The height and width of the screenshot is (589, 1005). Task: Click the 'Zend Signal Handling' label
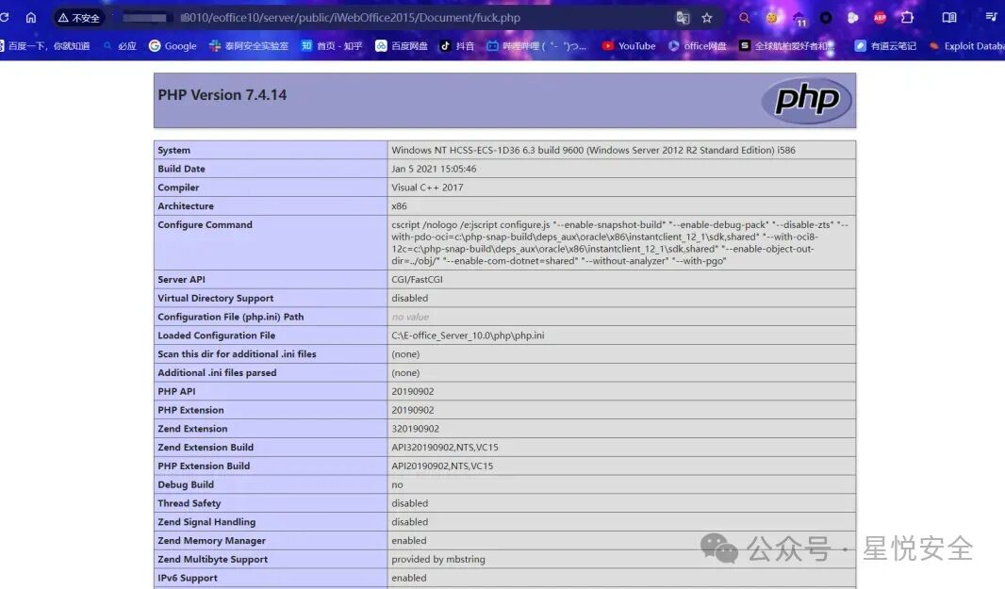pos(206,522)
